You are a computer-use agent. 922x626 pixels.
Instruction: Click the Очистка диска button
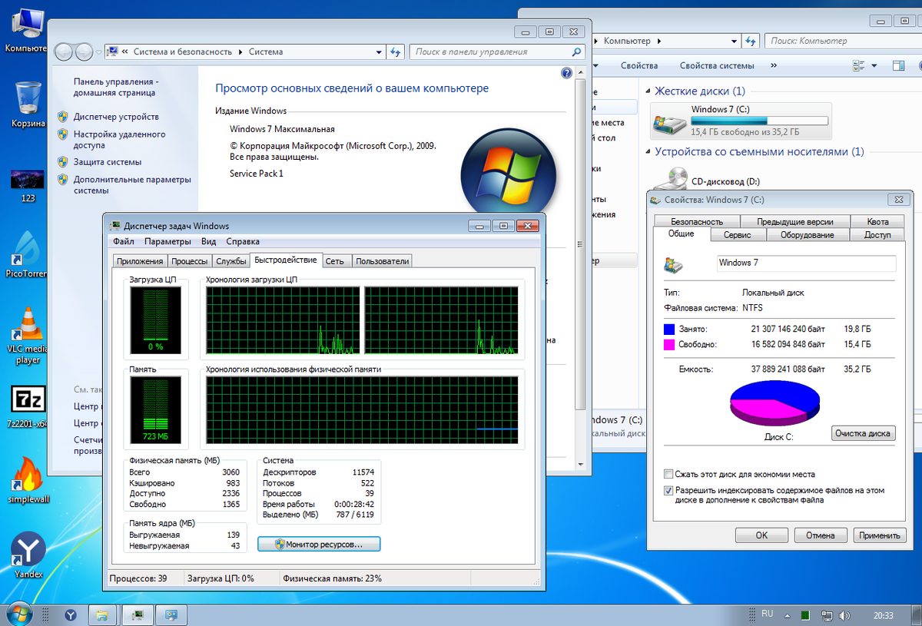pos(864,433)
